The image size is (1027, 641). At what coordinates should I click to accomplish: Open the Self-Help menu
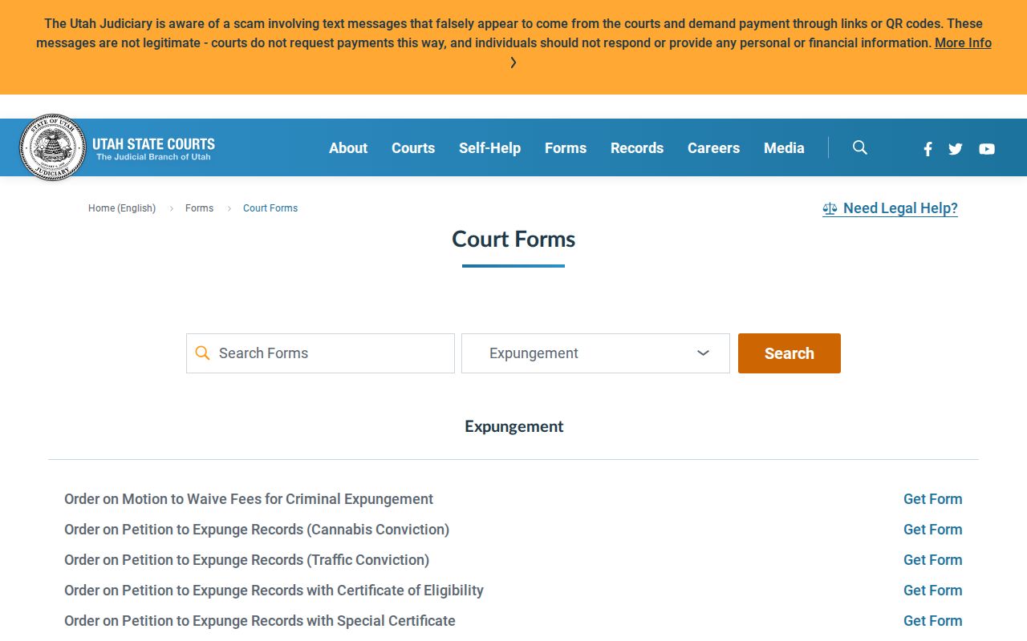[489, 147]
